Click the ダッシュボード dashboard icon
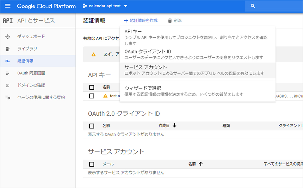The image size is (303, 188). 7,37
